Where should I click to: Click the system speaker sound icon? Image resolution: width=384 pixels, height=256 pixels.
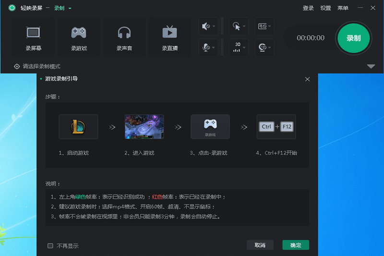[206, 26]
